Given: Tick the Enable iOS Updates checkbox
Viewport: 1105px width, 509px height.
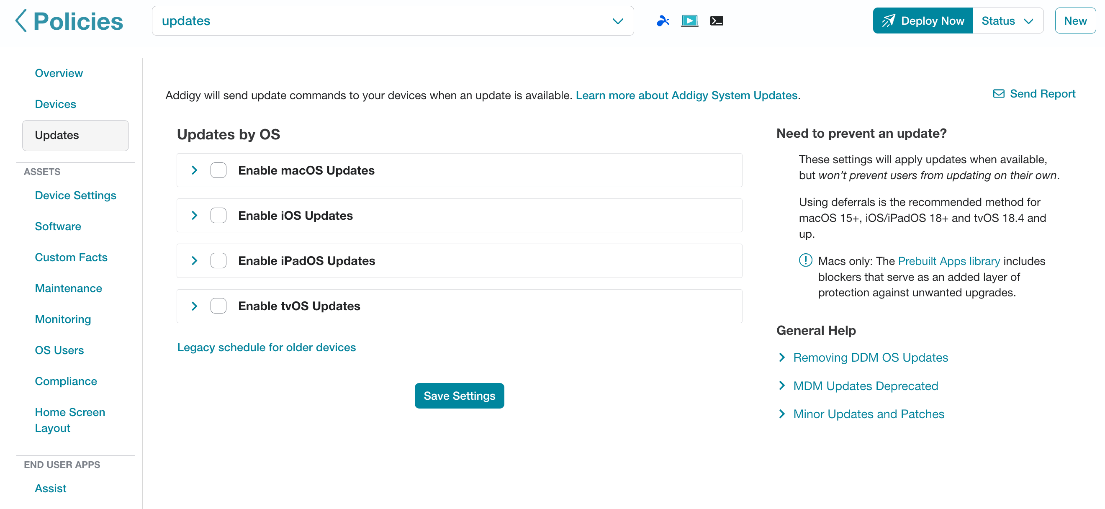Looking at the screenshot, I should click(218, 215).
